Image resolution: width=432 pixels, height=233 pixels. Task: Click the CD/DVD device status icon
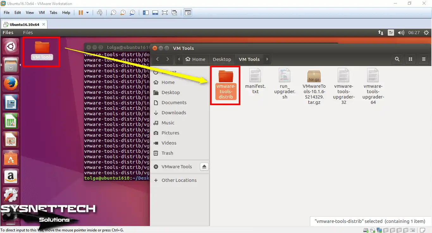[x=373, y=230]
